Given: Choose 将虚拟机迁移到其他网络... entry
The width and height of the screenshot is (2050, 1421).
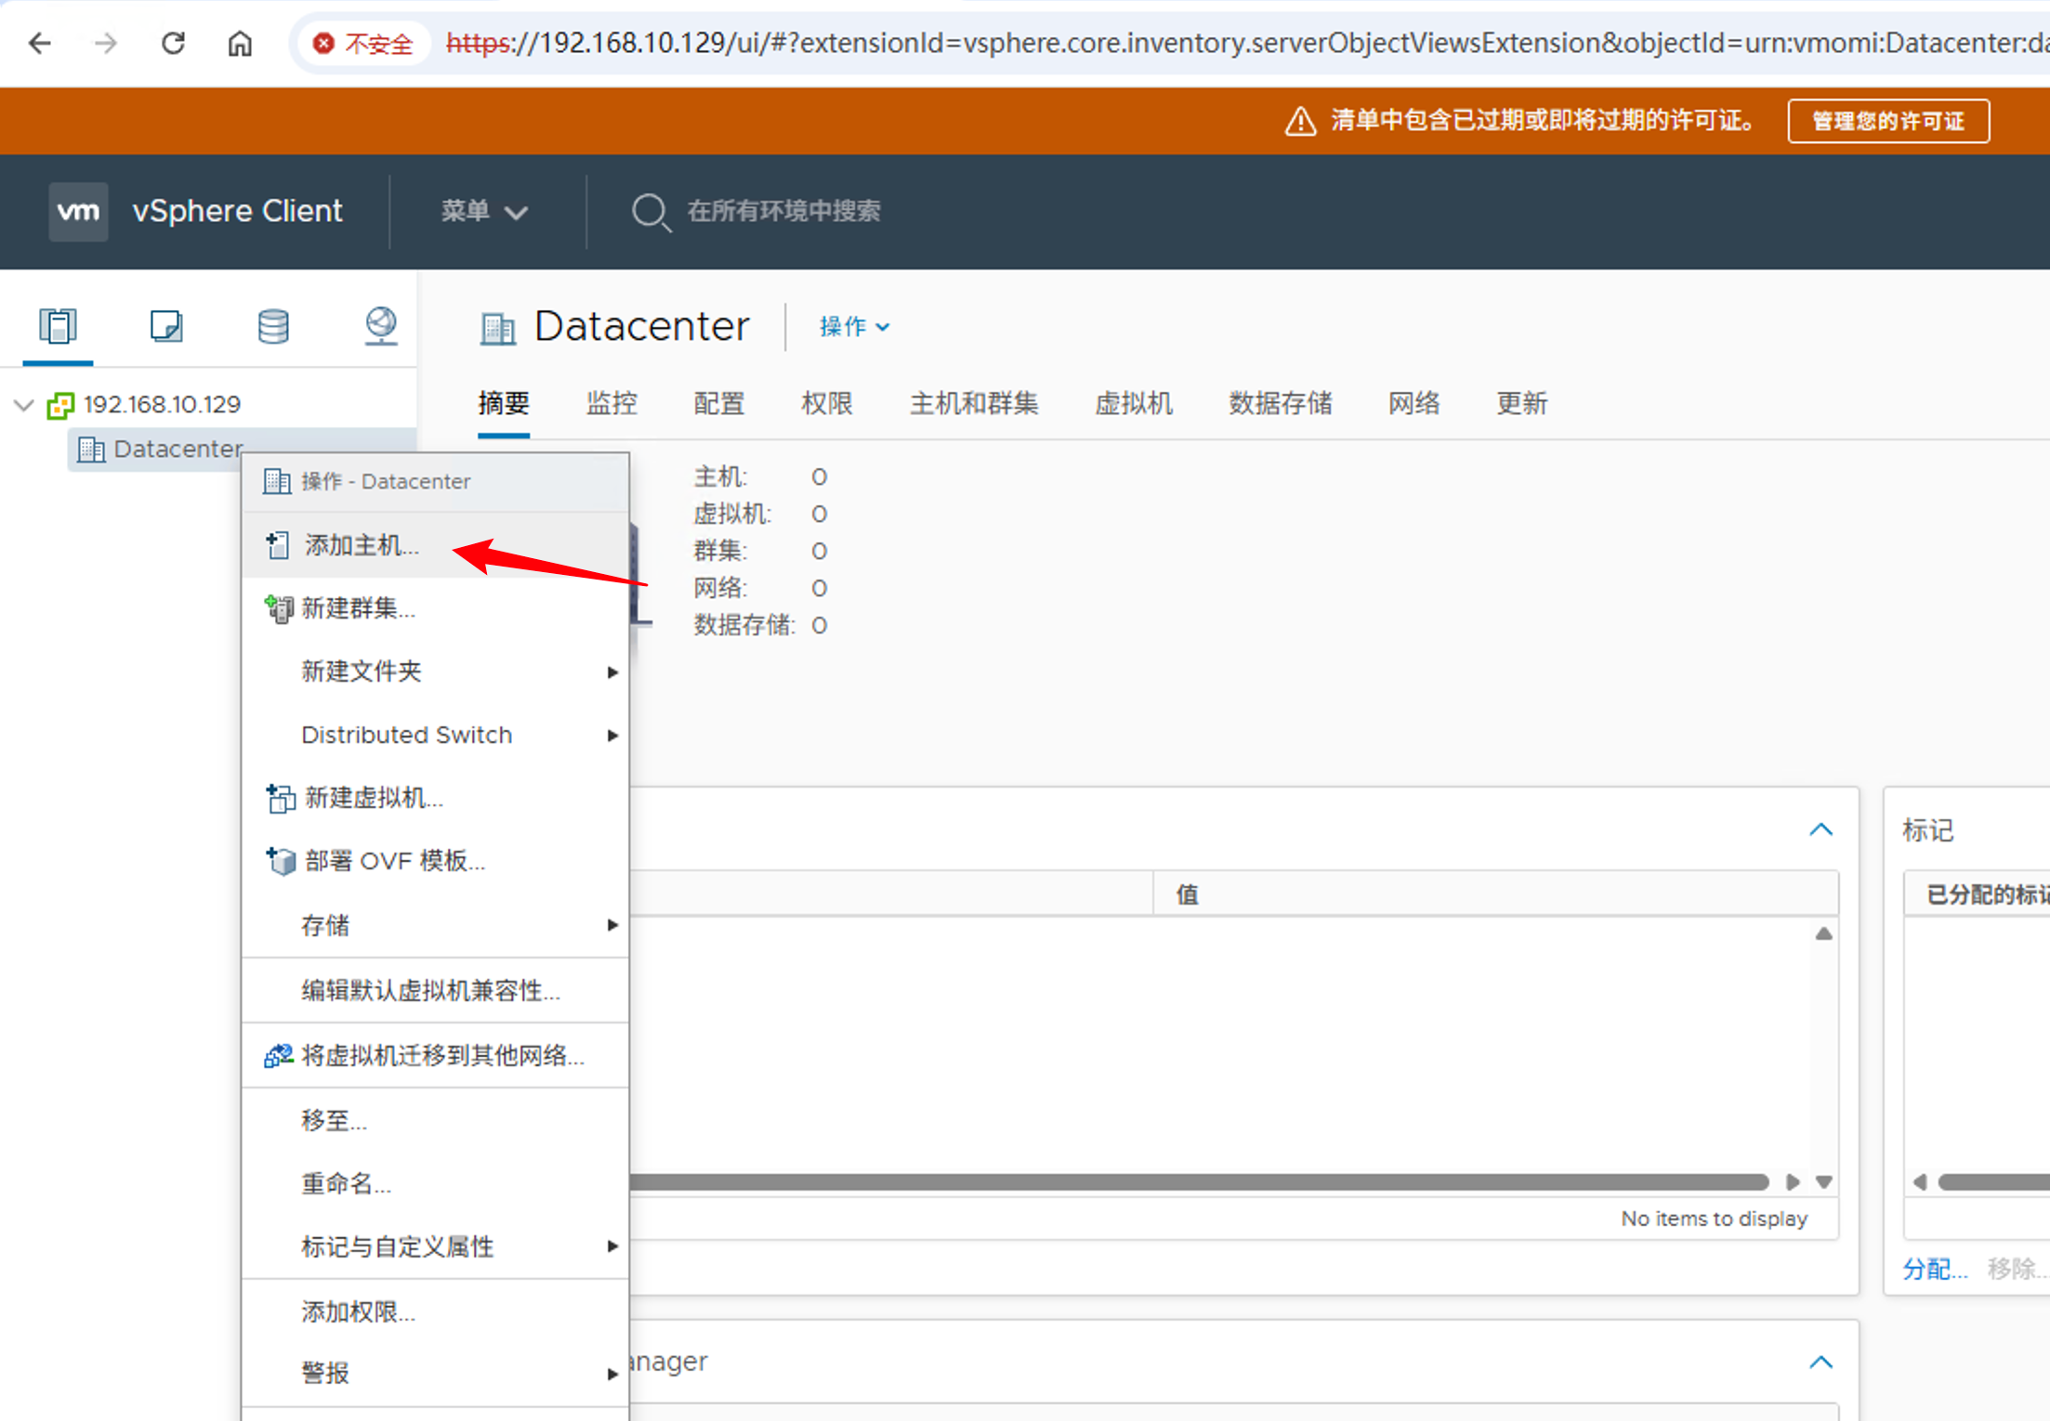Looking at the screenshot, I should click(435, 1056).
